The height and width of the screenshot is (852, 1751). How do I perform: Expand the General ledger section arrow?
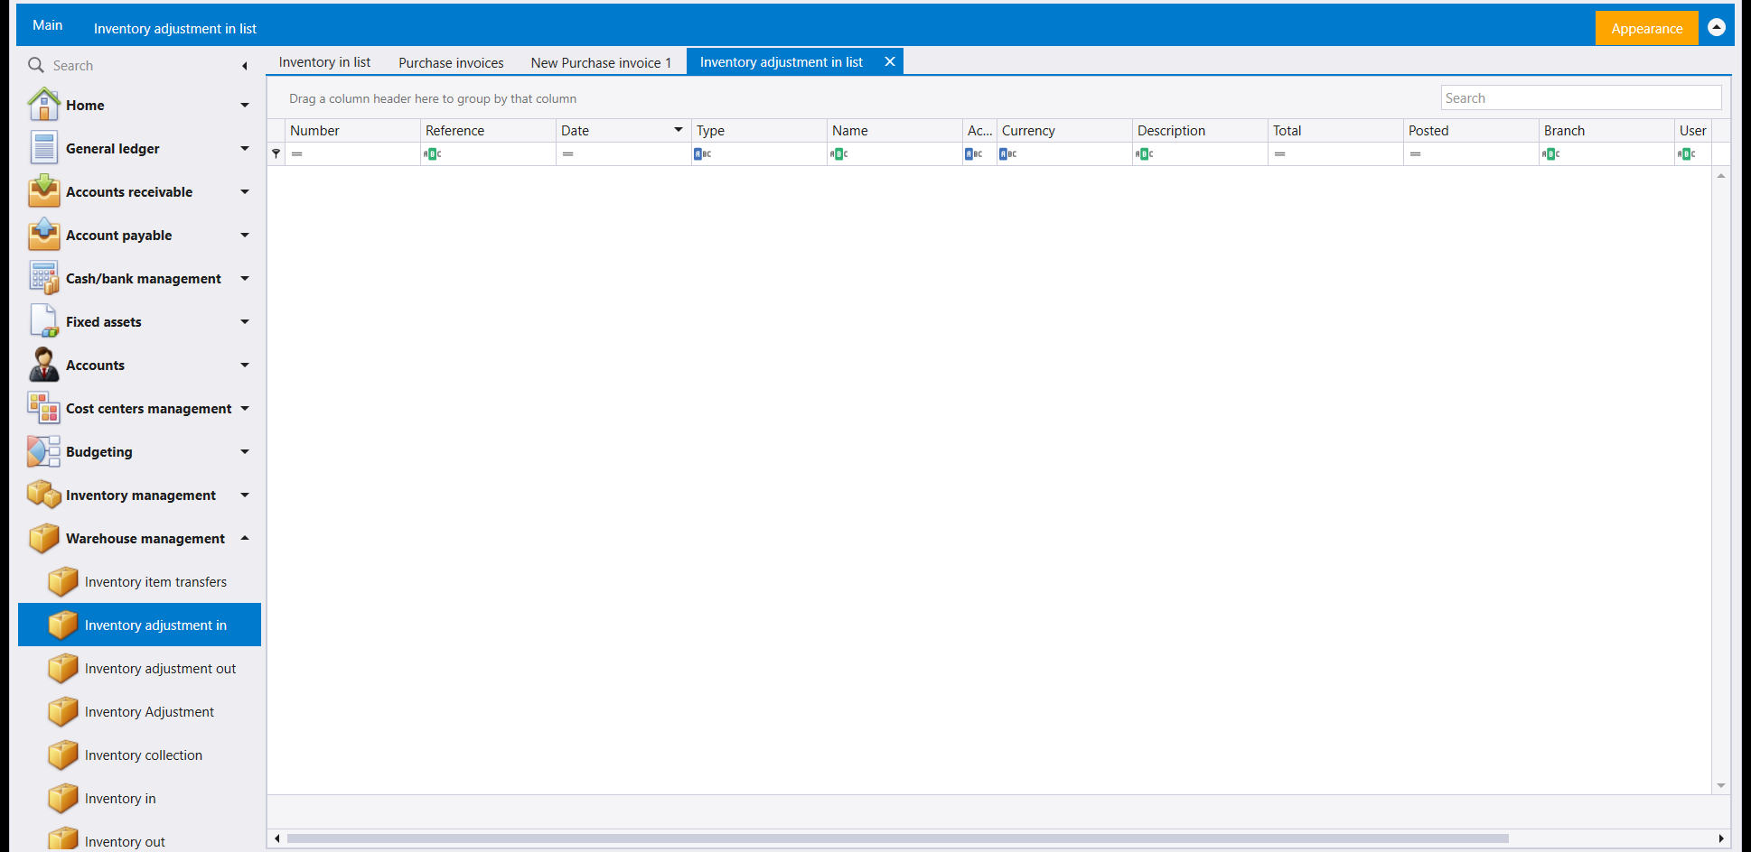coord(244,149)
